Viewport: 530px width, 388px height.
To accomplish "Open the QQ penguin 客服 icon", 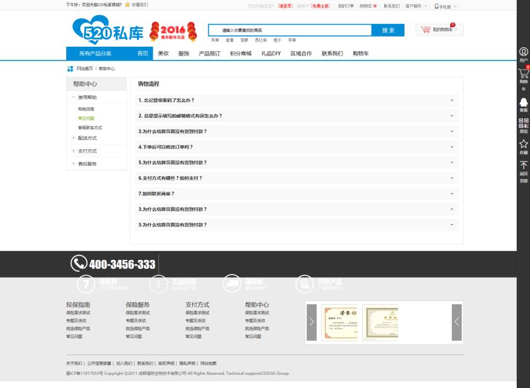I will (x=523, y=102).
